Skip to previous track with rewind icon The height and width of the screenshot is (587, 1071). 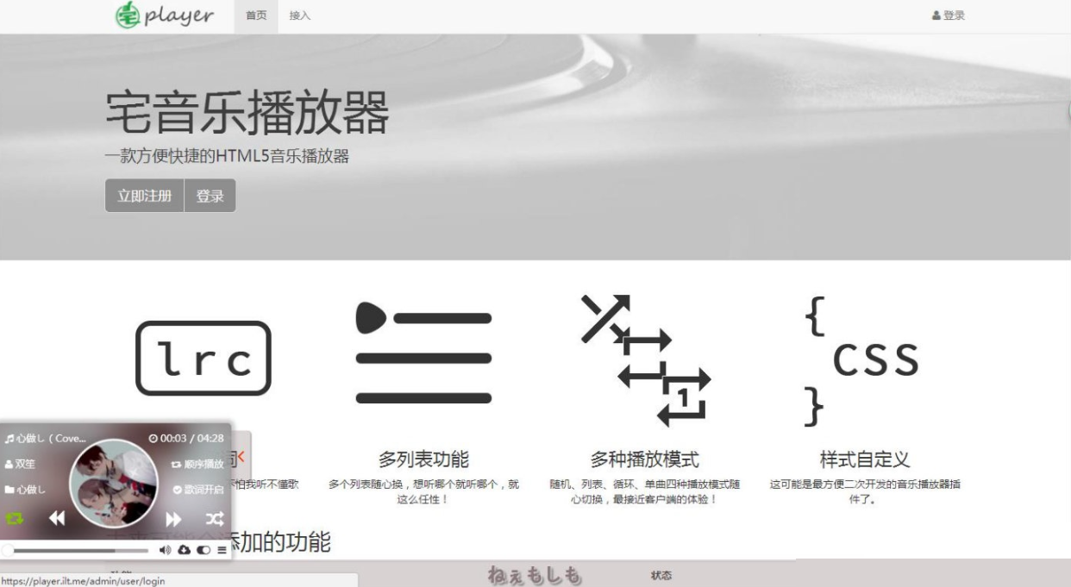click(56, 518)
